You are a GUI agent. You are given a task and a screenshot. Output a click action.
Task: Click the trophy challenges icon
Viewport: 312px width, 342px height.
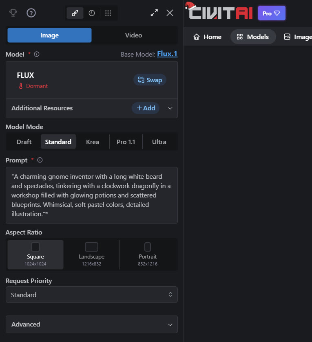13,13
